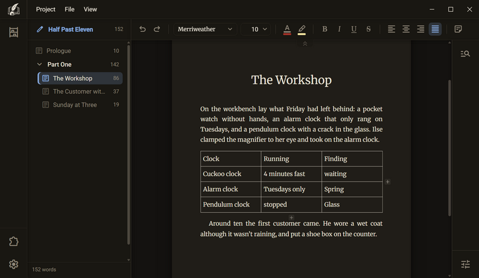Click the Half Past Eleven project title

pos(71,29)
